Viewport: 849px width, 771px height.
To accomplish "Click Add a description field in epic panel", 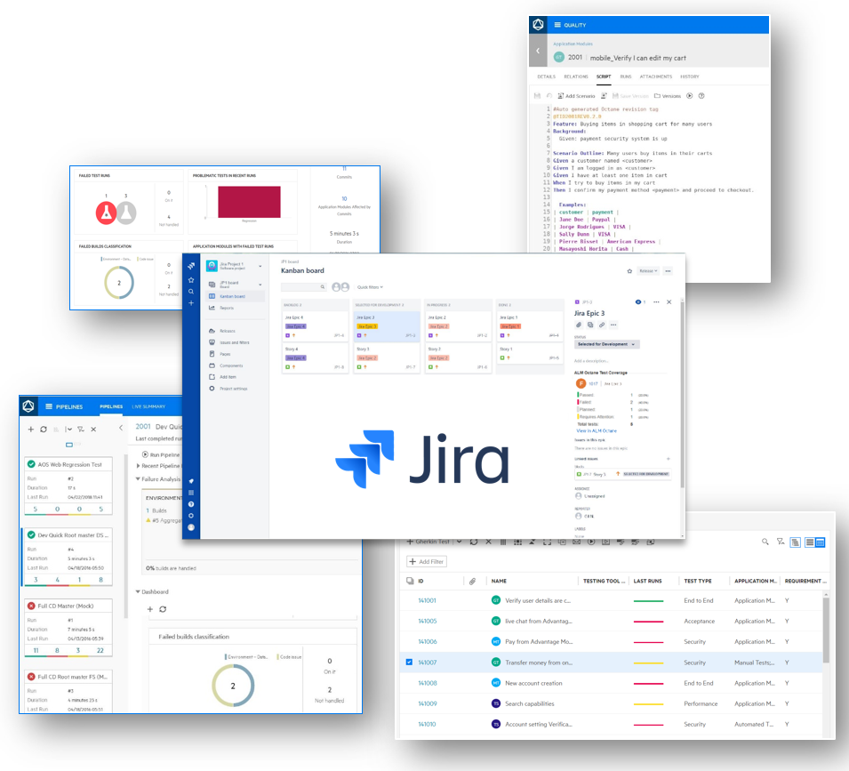I will 590,360.
